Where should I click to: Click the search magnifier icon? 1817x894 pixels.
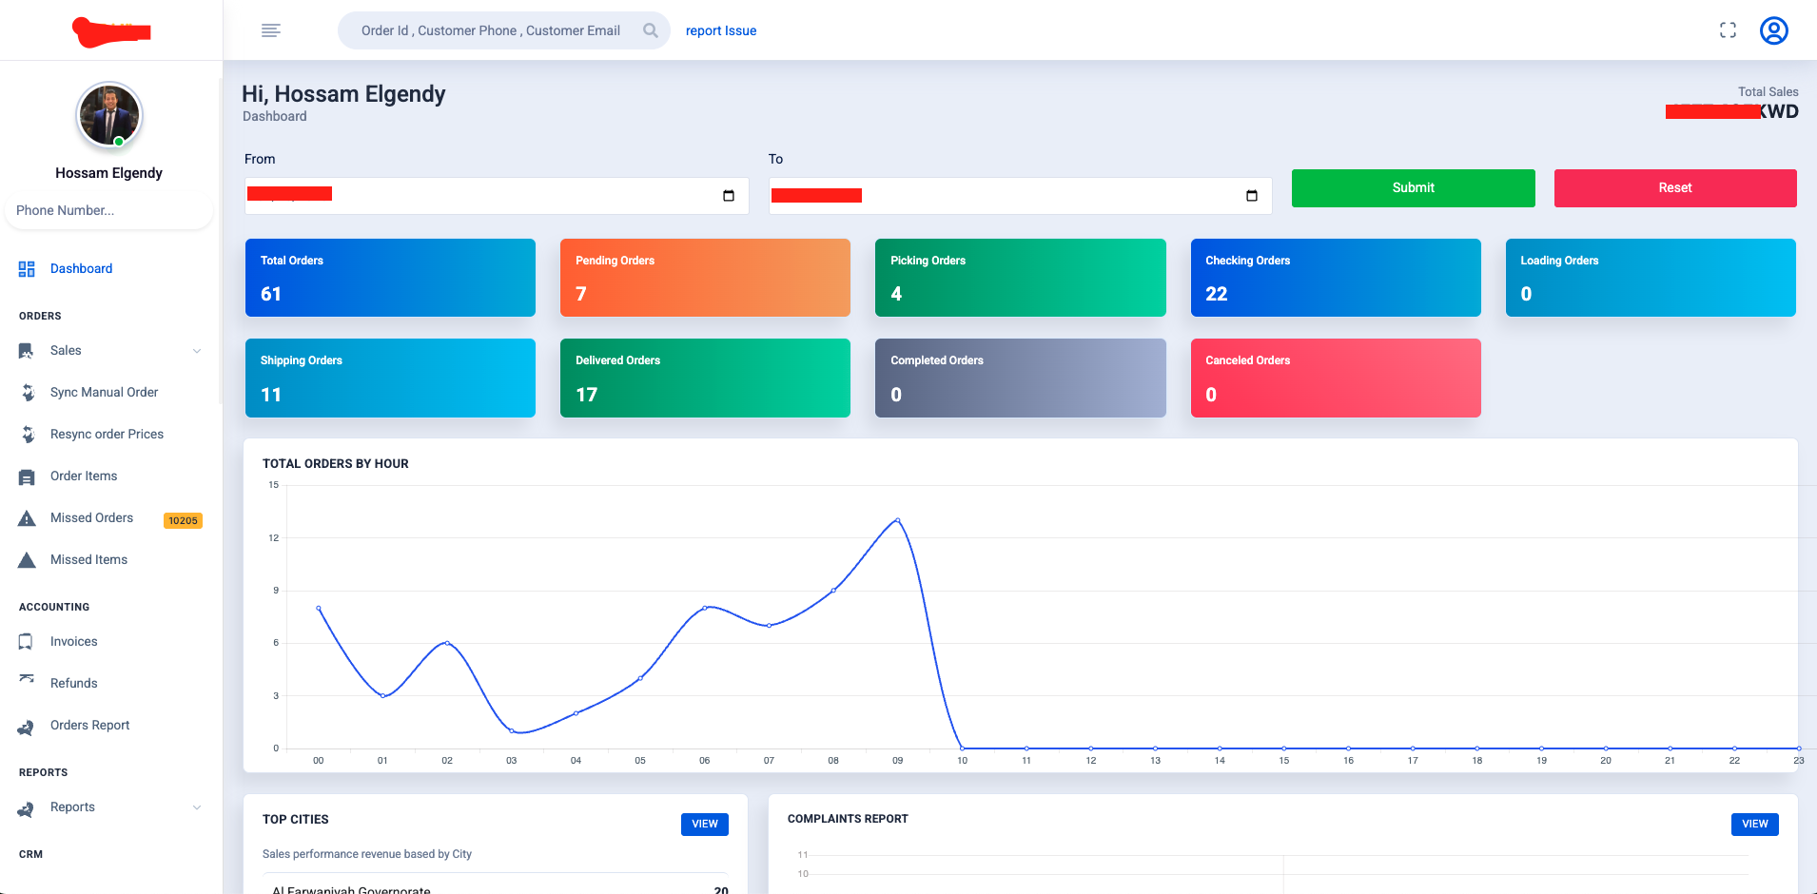[651, 30]
